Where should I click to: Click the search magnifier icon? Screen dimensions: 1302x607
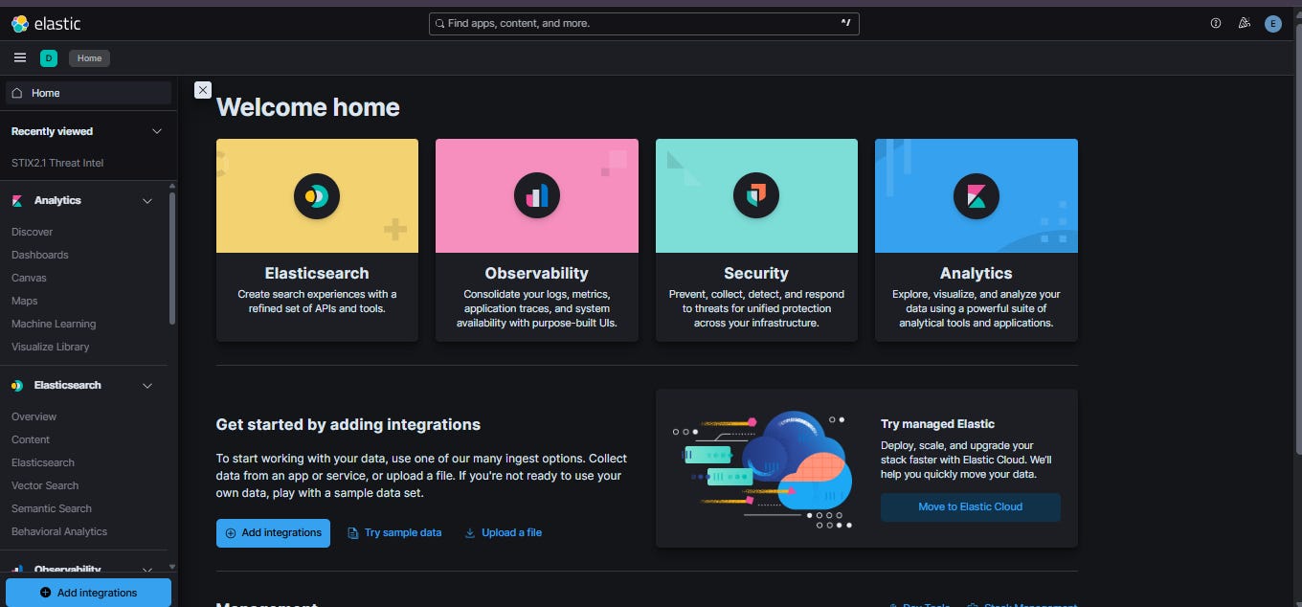point(439,23)
